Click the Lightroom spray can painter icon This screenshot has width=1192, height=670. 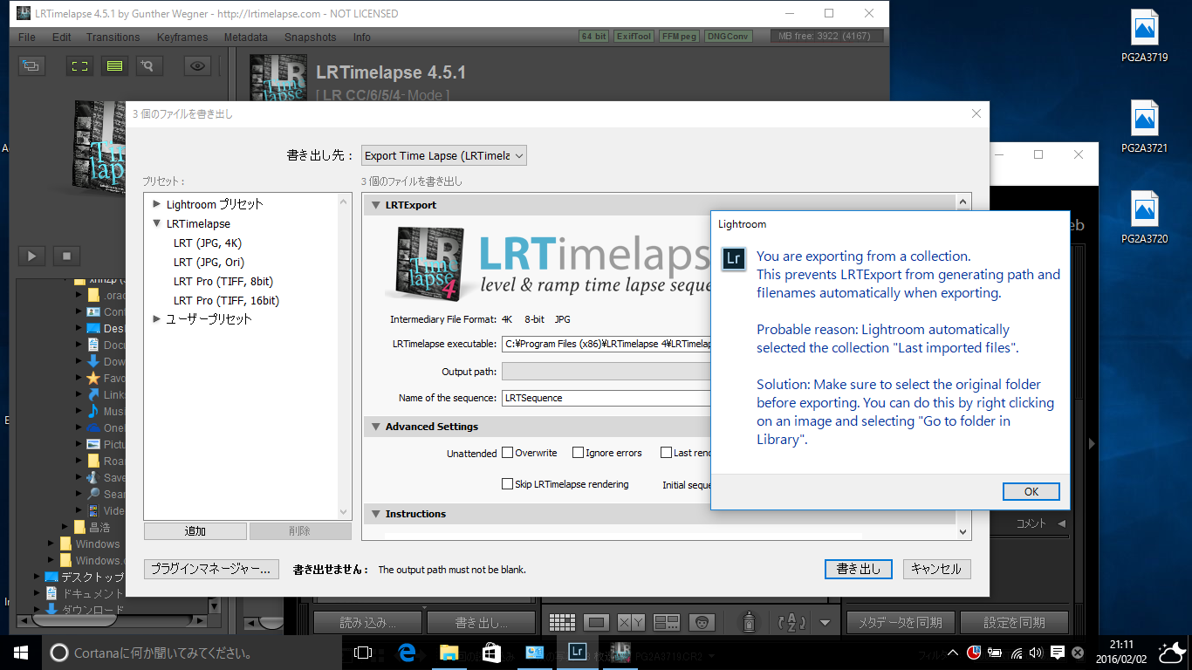749,622
